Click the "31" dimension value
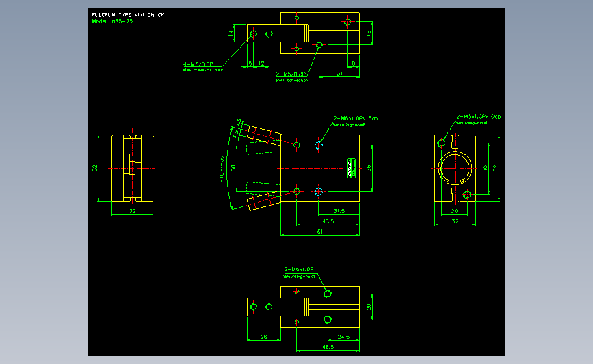Screen dimensions: 593x364 coord(340,74)
